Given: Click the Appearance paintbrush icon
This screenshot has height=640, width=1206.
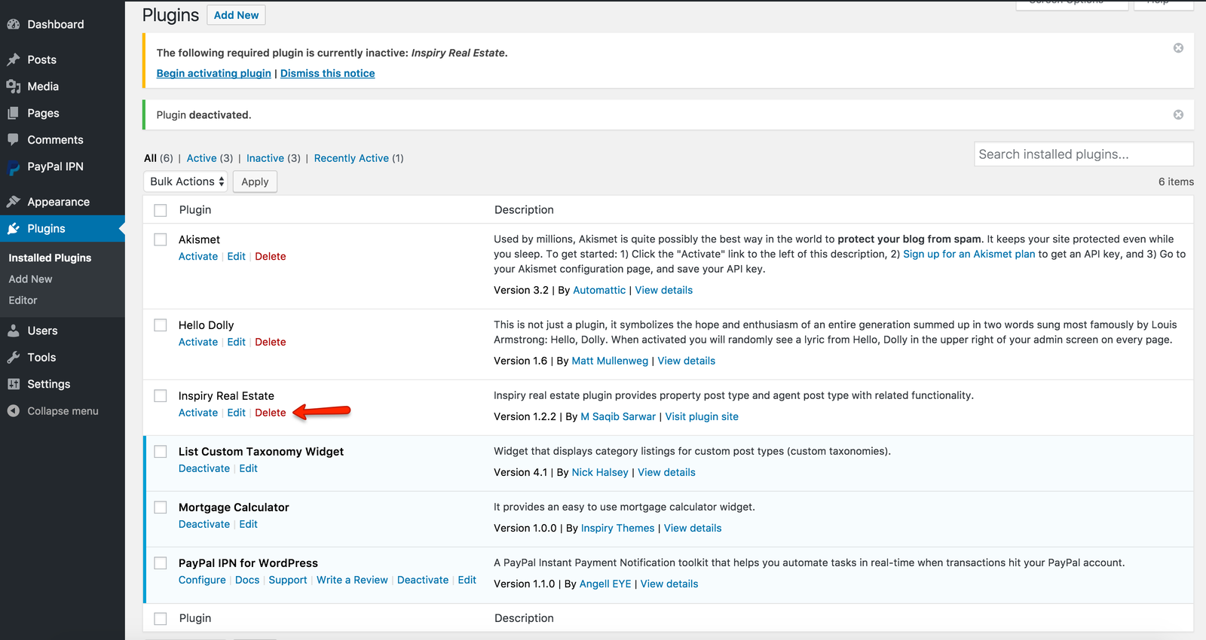Looking at the screenshot, I should [13, 202].
